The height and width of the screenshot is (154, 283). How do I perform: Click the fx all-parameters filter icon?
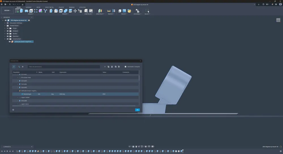[14, 67]
